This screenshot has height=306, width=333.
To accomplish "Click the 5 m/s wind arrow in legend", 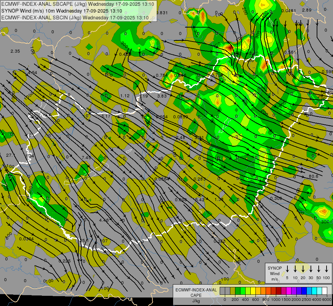I will 287,269.
